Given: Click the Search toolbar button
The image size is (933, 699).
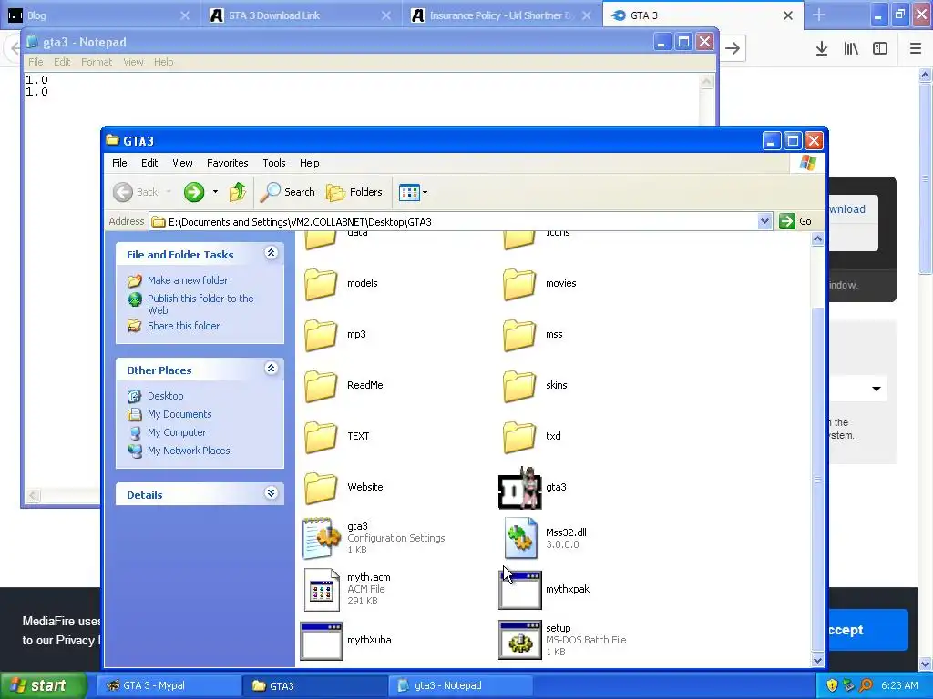Looking at the screenshot, I should (288, 192).
